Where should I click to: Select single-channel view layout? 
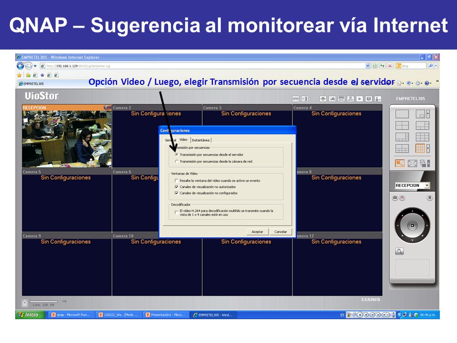pyautogui.click(x=402, y=114)
